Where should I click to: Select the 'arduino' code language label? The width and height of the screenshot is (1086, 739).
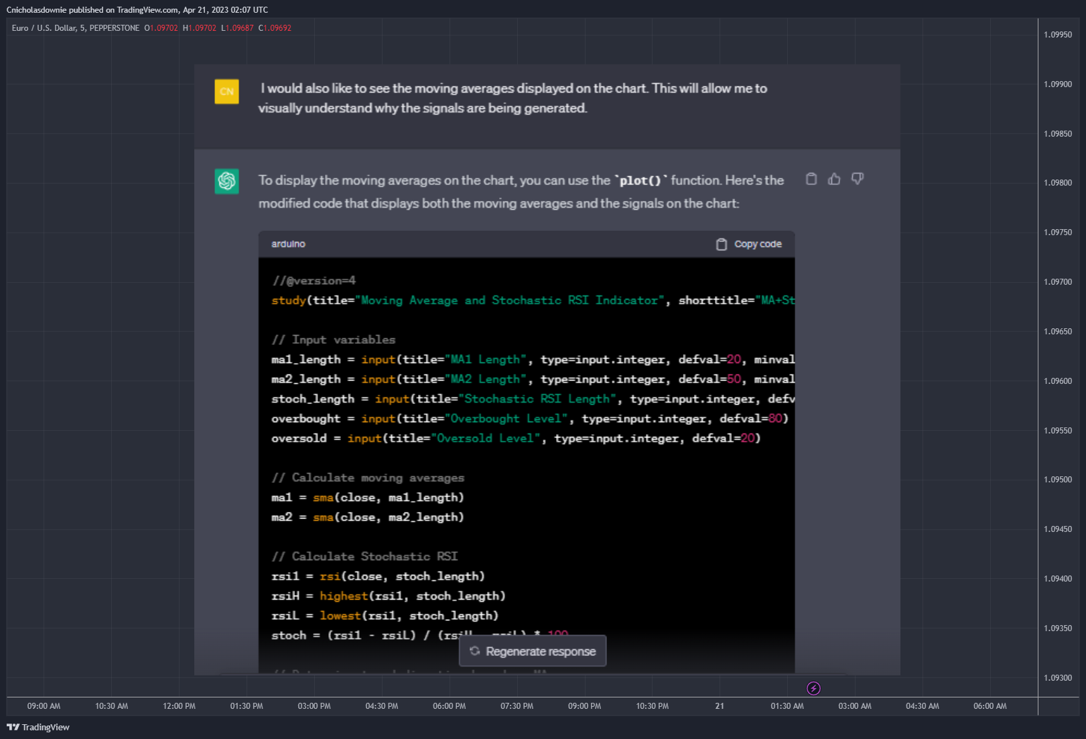[288, 244]
